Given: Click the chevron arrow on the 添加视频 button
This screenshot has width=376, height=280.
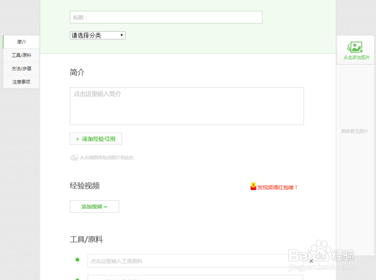Looking at the screenshot, I should (106, 206).
